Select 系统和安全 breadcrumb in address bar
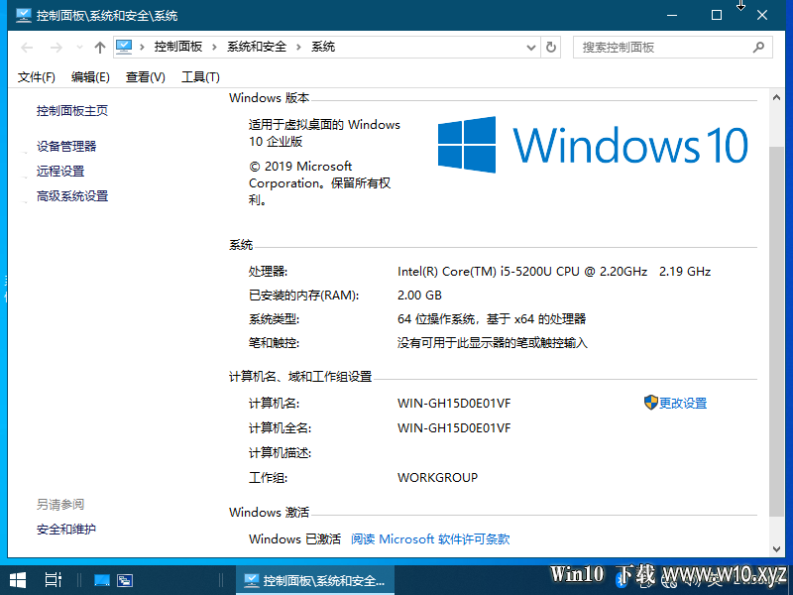This screenshot has height=595, width=793. pos(257,47)
